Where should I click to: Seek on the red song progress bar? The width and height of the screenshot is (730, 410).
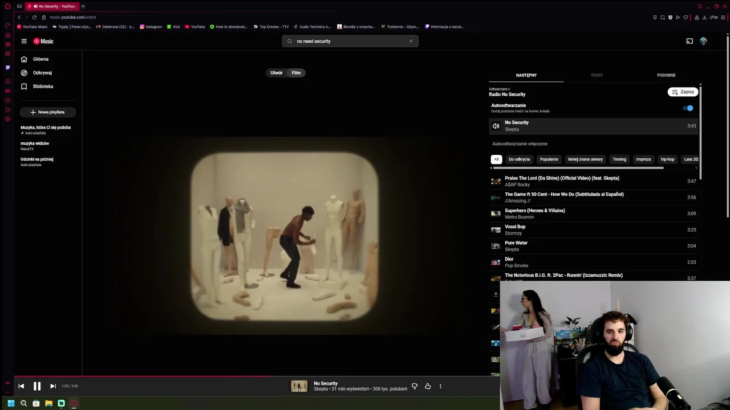pos(257,376)
